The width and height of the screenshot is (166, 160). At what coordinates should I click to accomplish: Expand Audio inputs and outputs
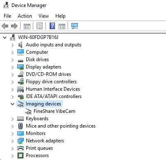point(12,45)
